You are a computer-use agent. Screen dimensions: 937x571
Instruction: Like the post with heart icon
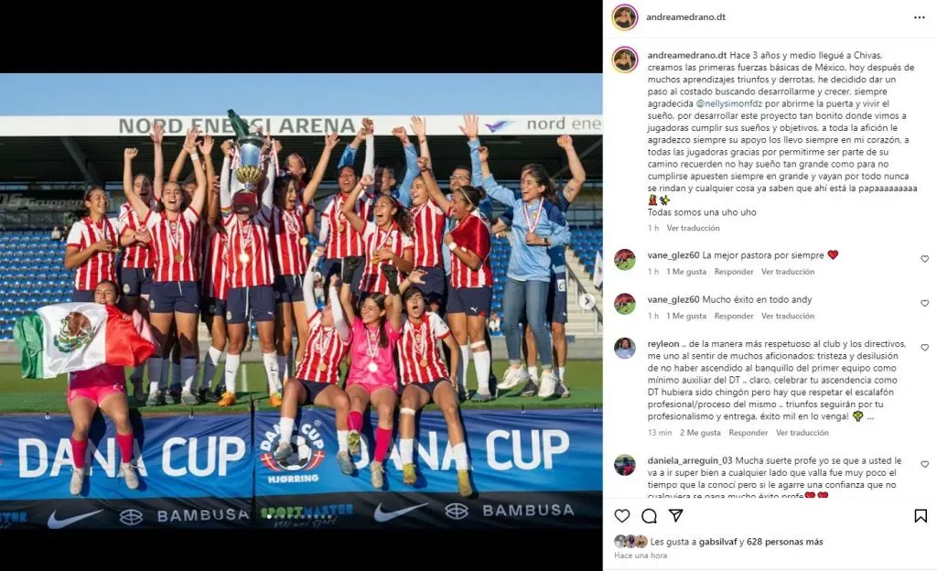click(x=622, y=516)
